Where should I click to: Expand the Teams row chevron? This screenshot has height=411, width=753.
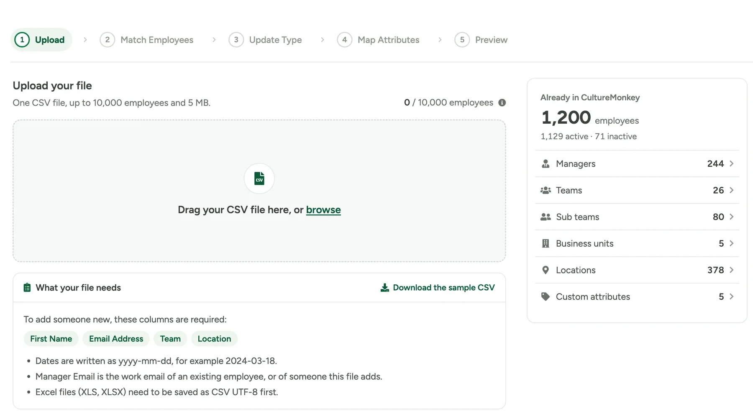click(732, 190)
